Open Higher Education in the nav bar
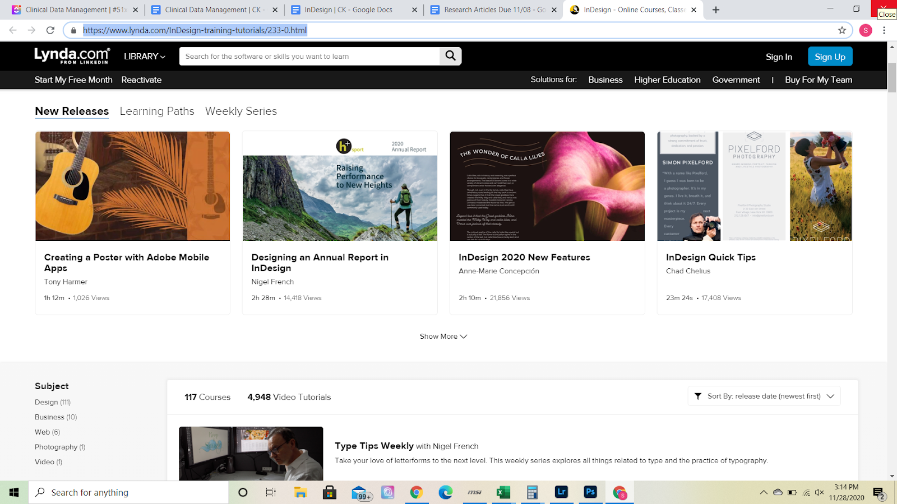The height and width of the screenshot is (504, 897). [x=667, y=80]
